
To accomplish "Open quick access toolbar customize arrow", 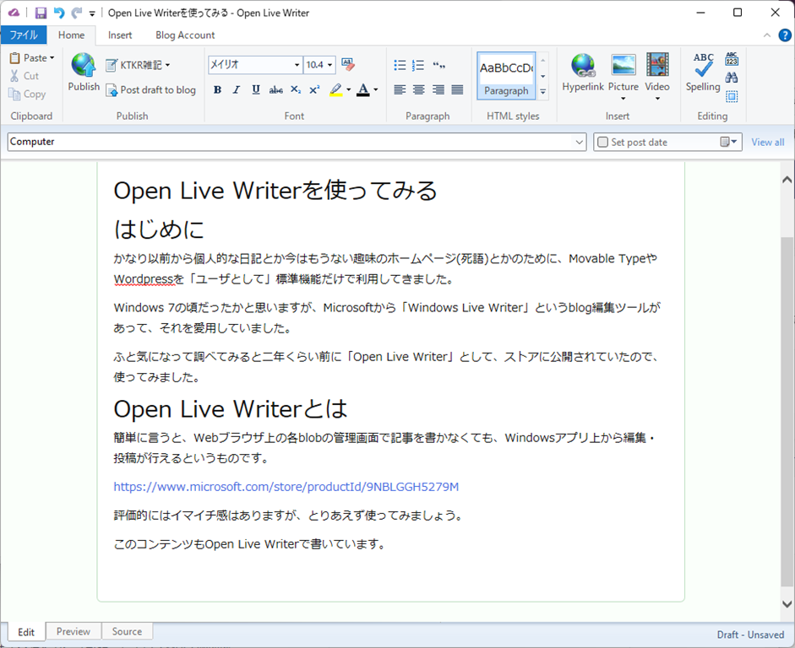I will pos(92,13).
